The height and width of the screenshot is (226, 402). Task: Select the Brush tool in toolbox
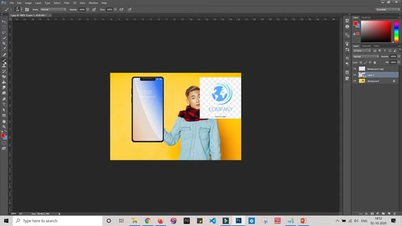(4, 60)
